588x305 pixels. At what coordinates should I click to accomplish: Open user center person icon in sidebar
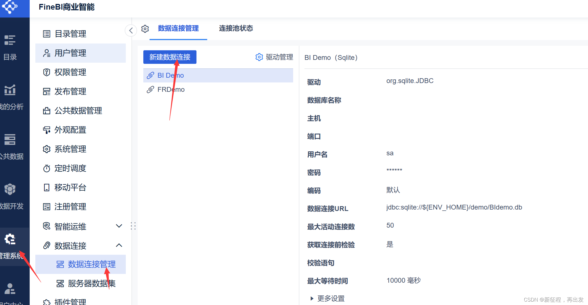pos(10,289)
